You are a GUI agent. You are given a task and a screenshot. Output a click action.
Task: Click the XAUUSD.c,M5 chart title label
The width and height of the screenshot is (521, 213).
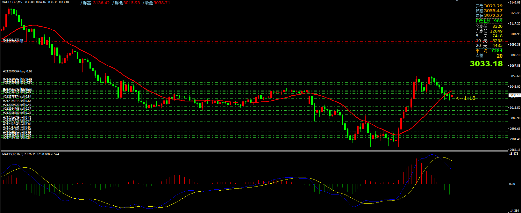point(12,2)
